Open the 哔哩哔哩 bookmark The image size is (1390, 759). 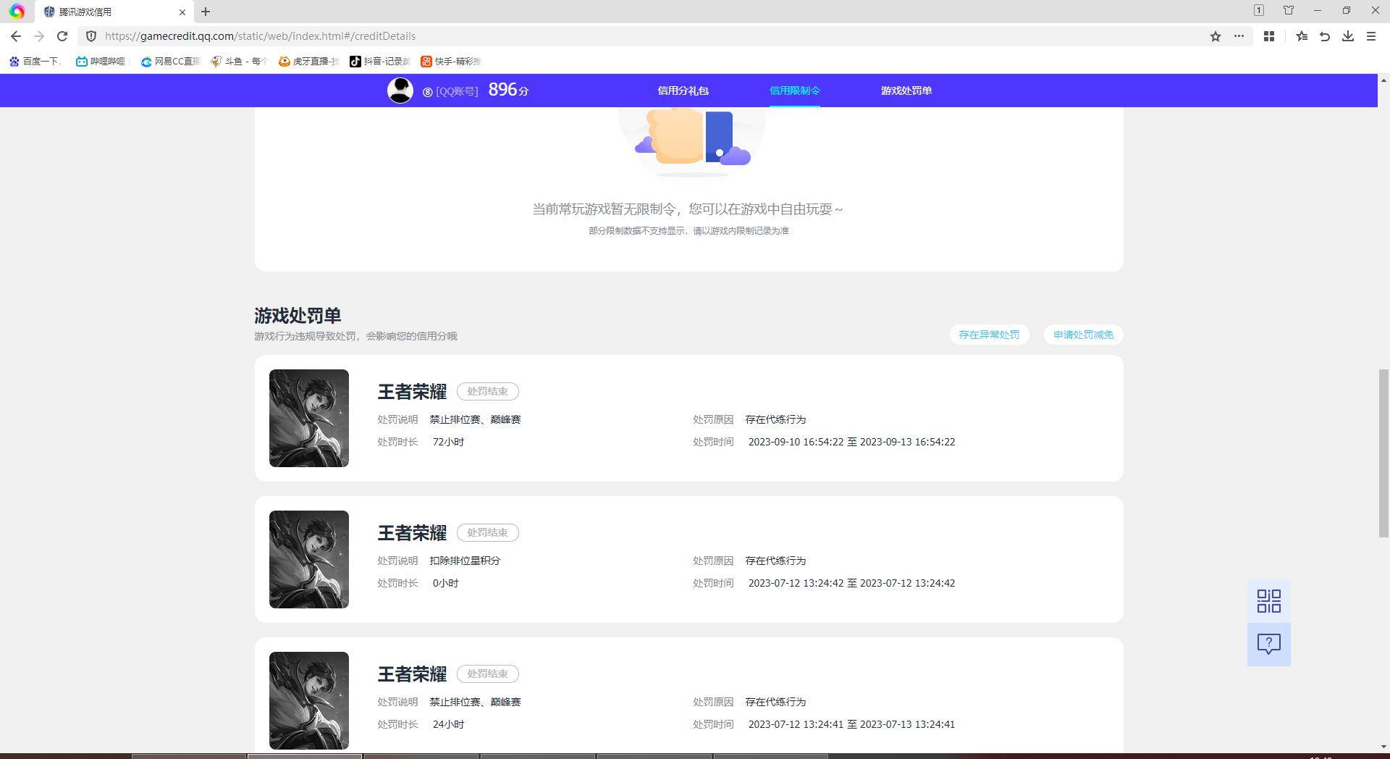101,62
